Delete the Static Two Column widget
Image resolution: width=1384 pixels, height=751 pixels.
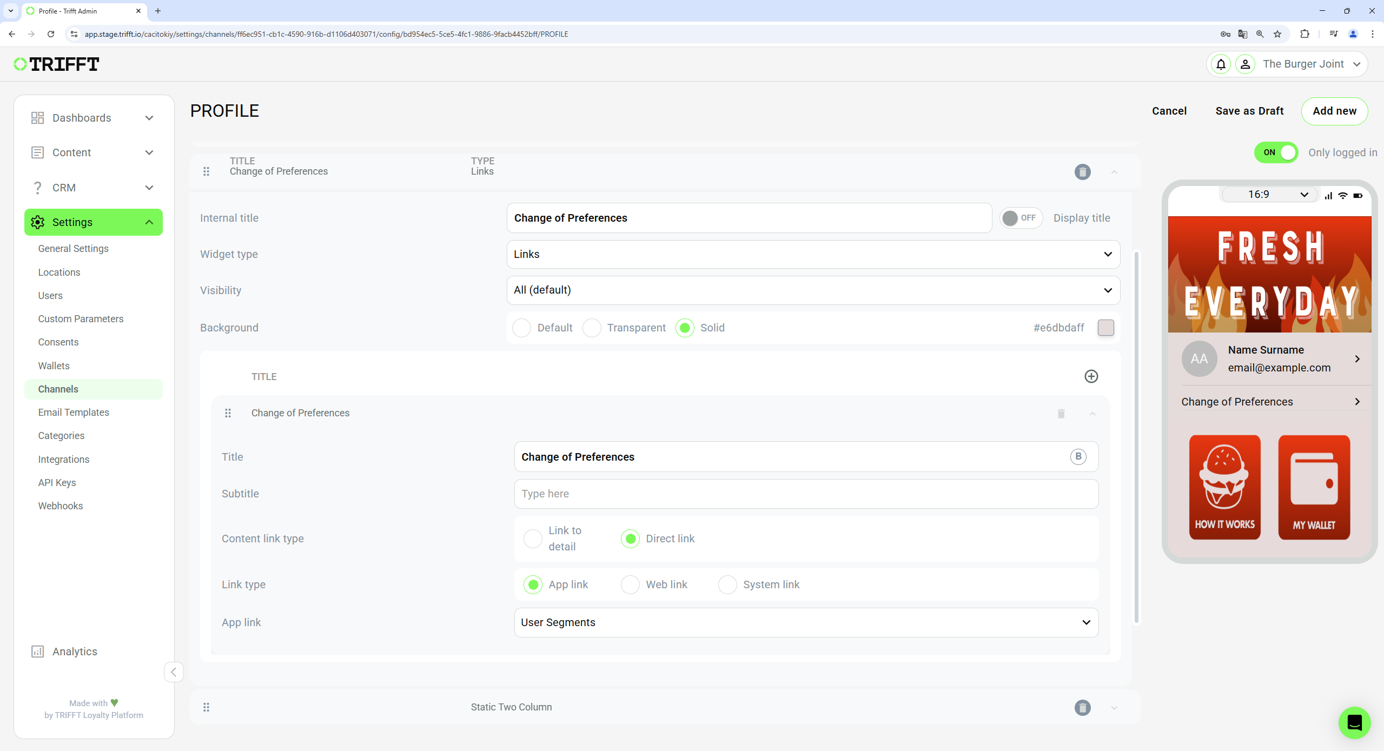click(x=1082, y=707)
